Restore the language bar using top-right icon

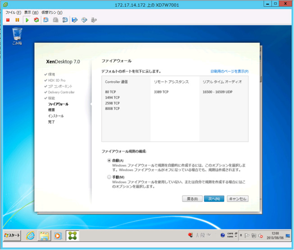click(236, 233)
